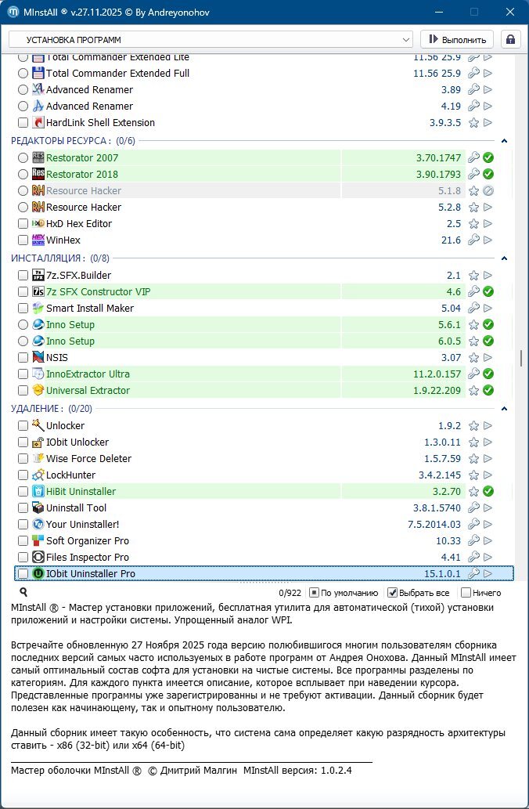This screenshot has width=529, height=809.
Task: Collapse the "ИНСТАЛЛЯЦИЯ" category
Action: 505,258
